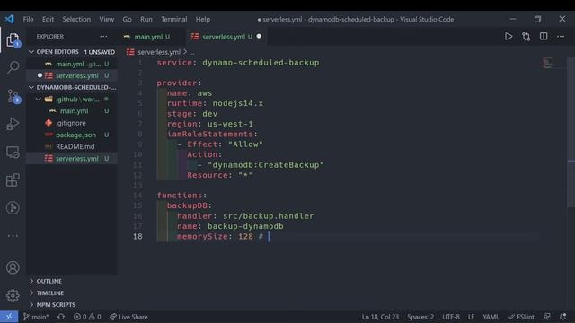Open the Selection menu
575x323 pixels.
pos(76,19)
